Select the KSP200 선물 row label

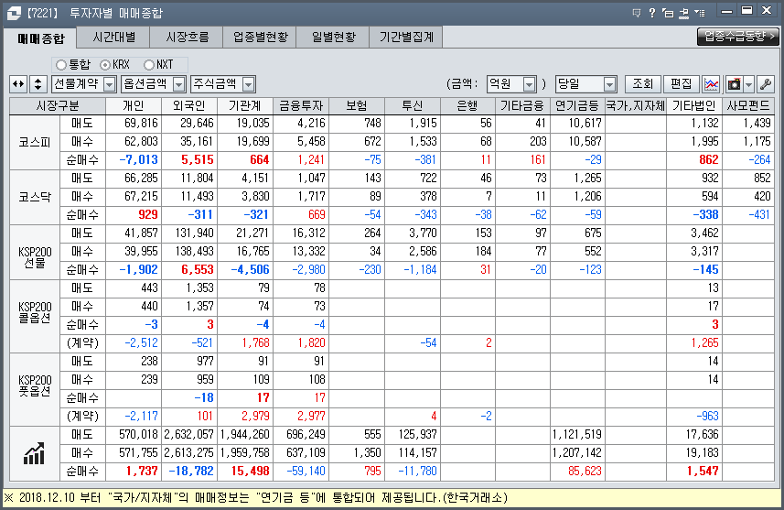click(35, 252)
